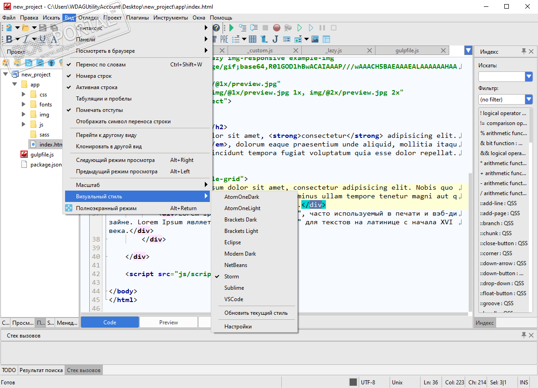Open Настройки in visual style submenu
Screen dimensions: 538x388
238,326
